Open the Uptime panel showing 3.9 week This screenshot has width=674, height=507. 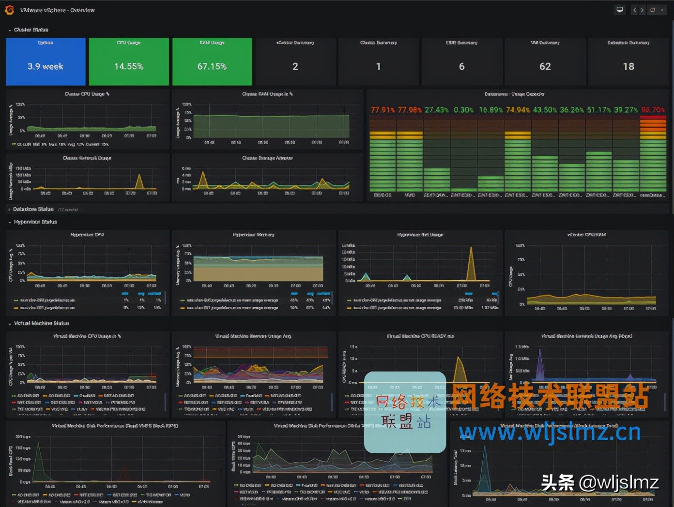click(x=46, y=62)
